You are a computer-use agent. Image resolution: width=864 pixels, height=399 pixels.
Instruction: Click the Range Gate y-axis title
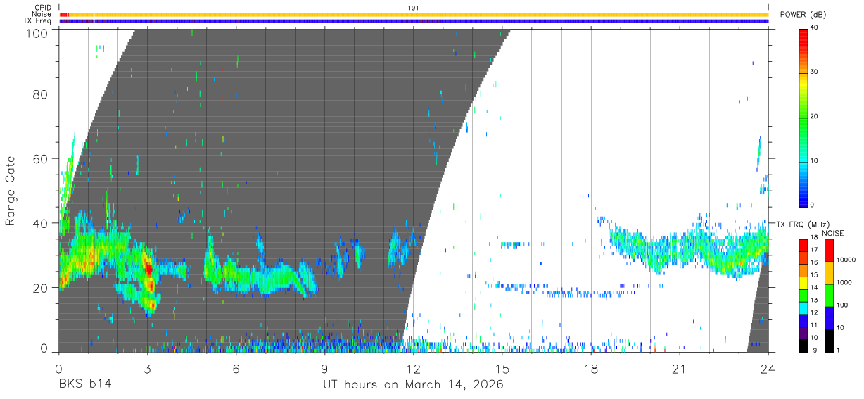click(x=11, y=190)
